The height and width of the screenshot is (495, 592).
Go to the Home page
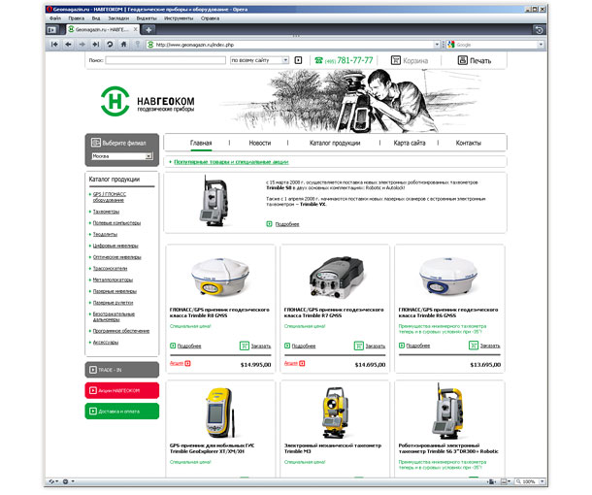123,45
